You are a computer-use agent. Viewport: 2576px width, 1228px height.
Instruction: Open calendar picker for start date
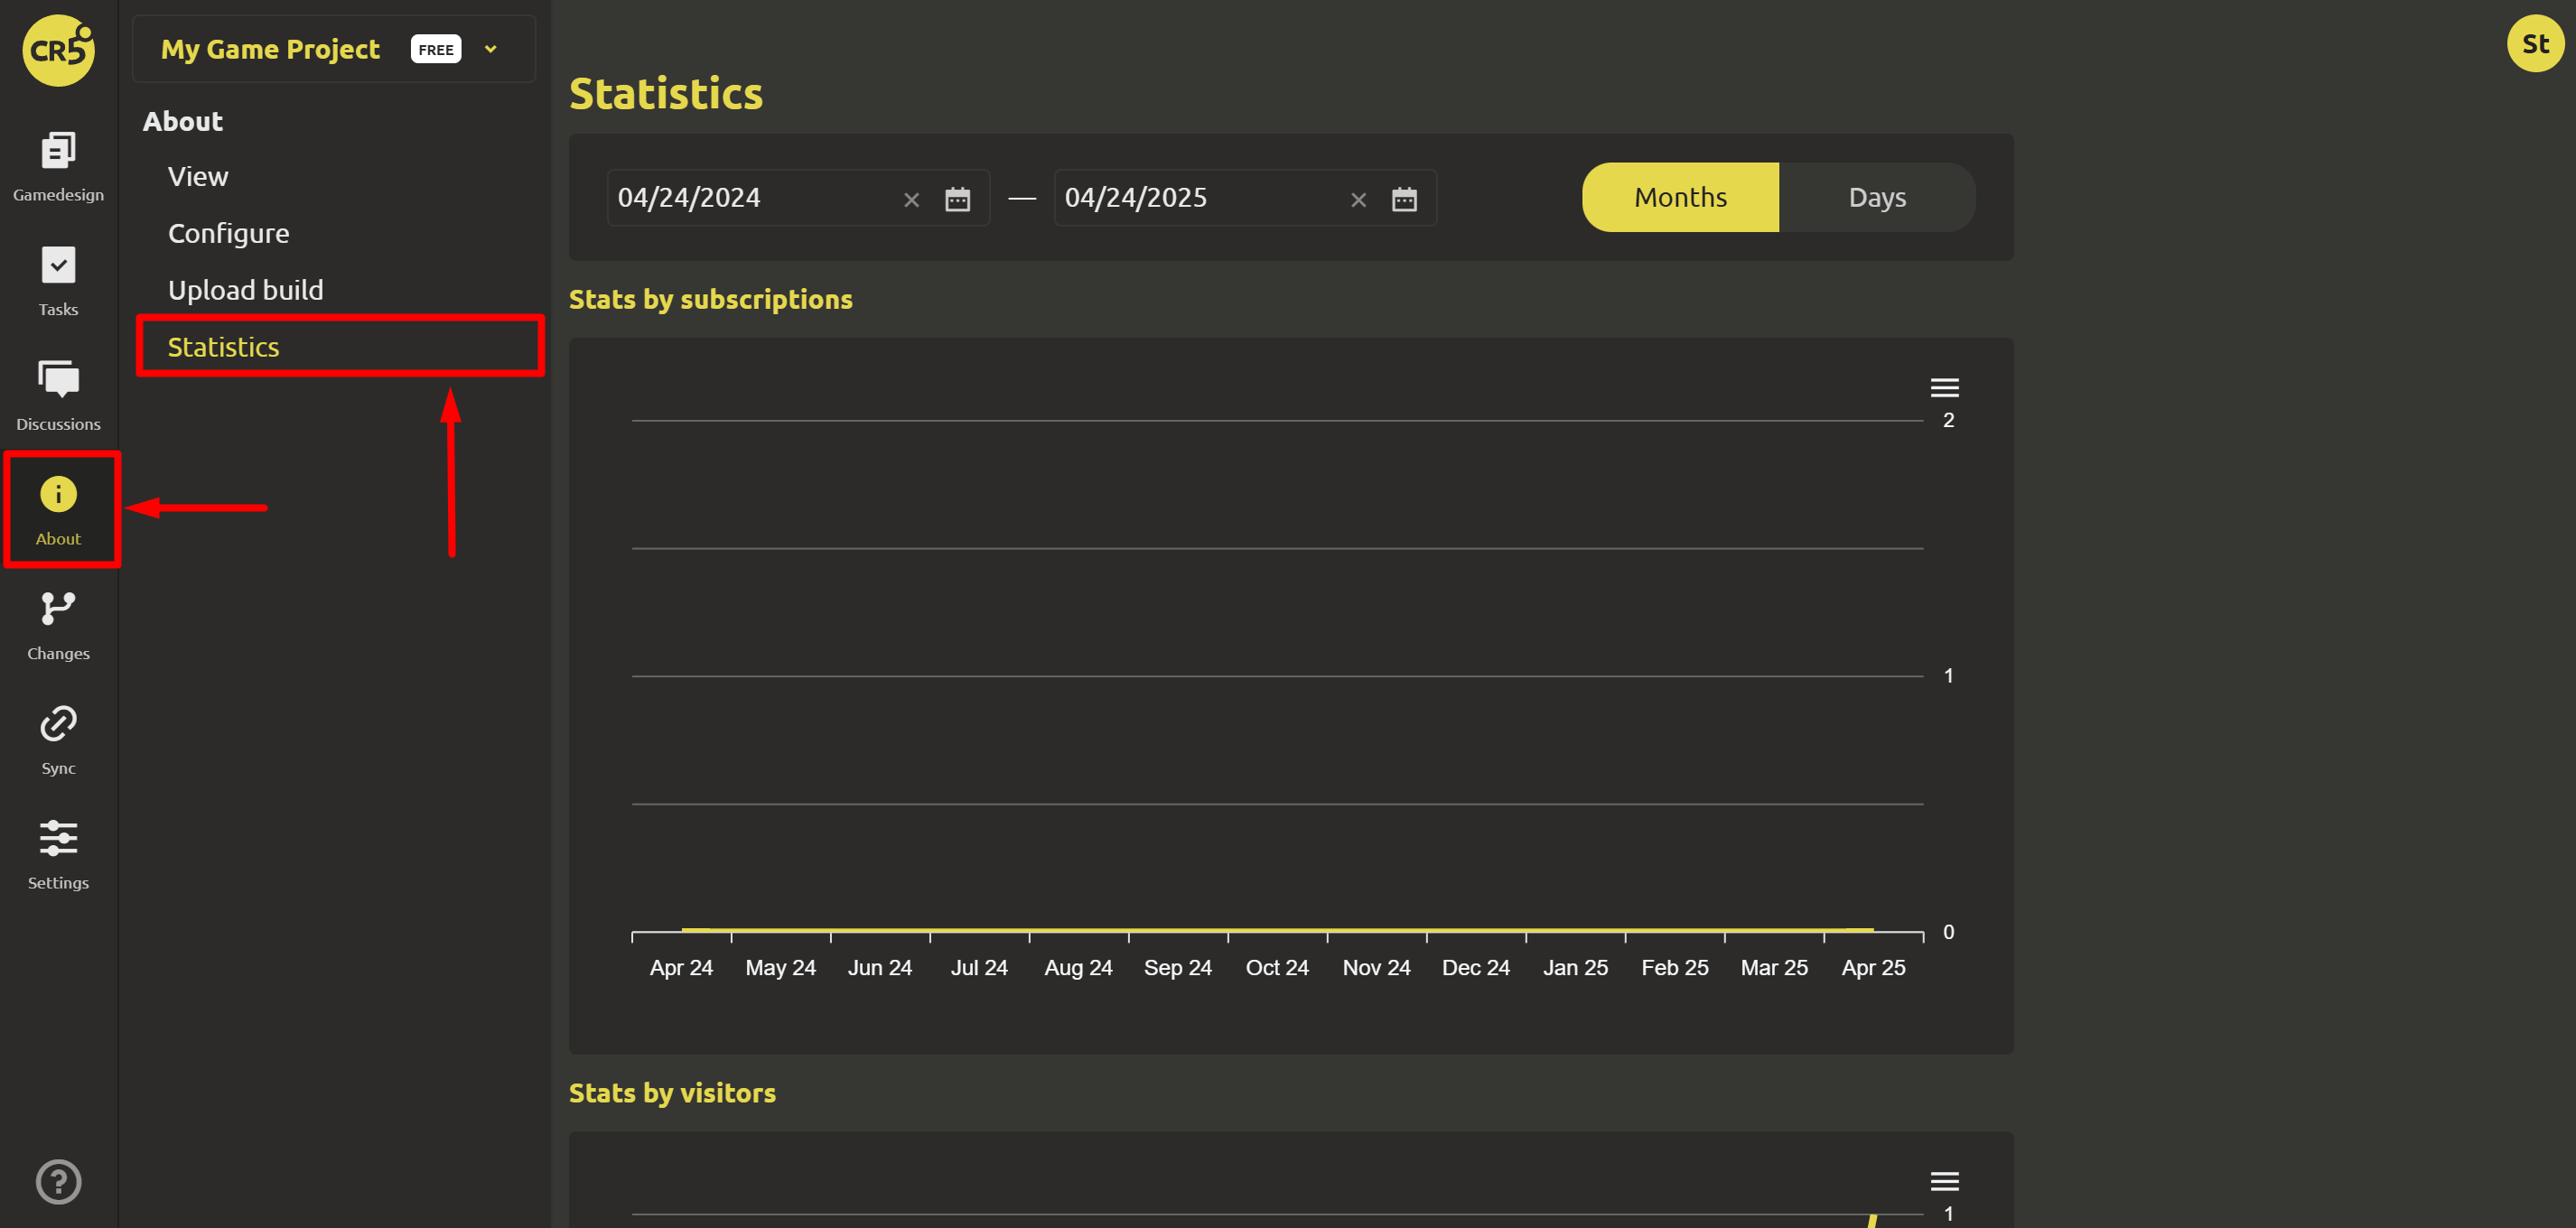pos(957,199)
